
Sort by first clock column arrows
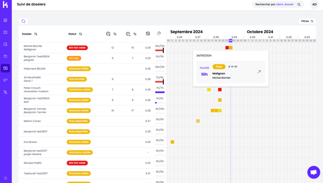[x=115, y=34]
